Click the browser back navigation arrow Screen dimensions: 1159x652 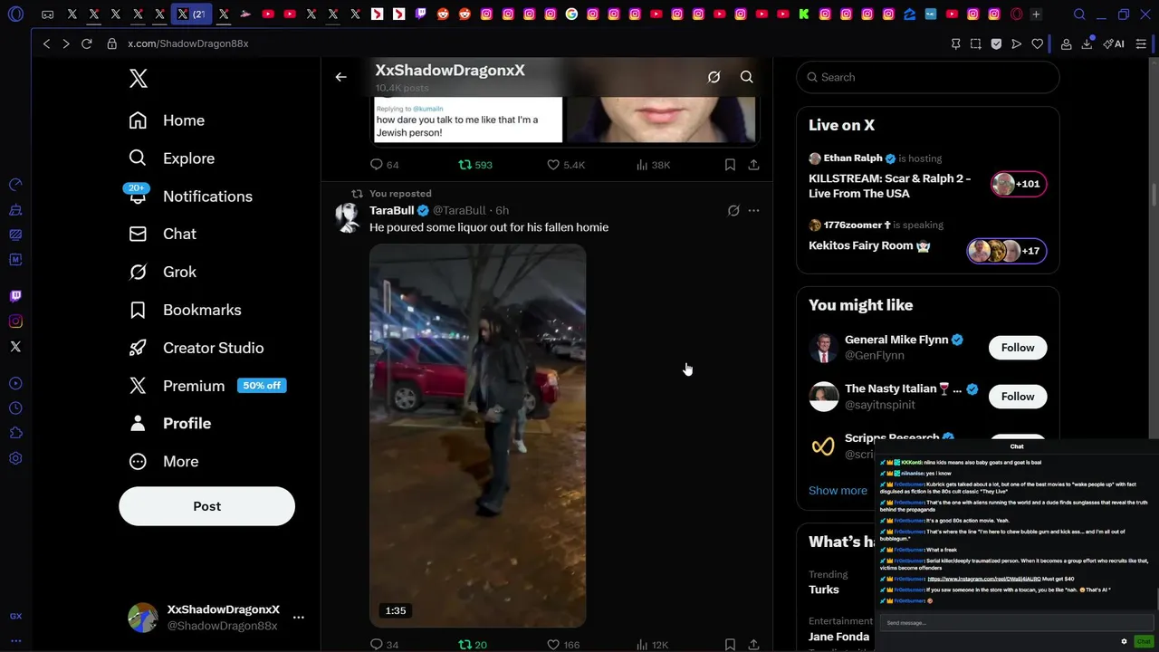point(46,43)
